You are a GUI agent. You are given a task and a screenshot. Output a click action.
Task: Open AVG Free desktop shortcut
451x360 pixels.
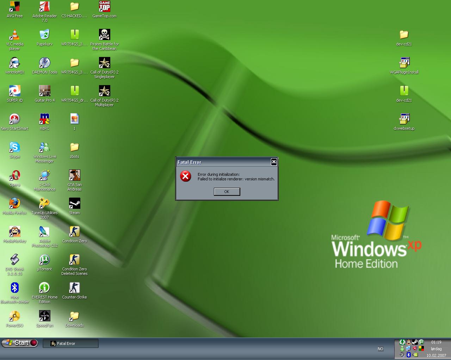(14, 10)
